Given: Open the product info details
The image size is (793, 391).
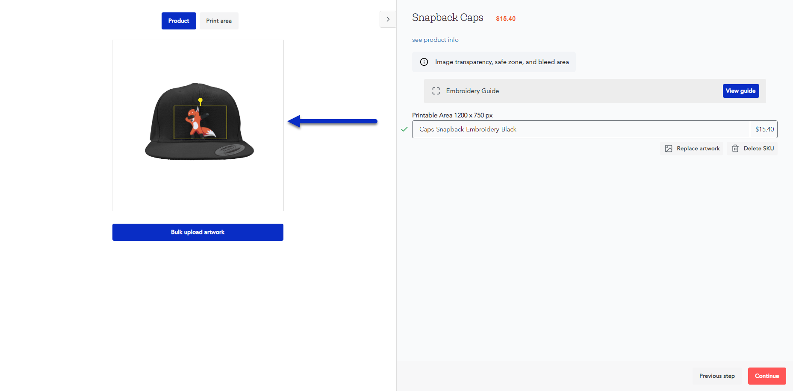Looking at the screenshot, I should coord(435,39).
